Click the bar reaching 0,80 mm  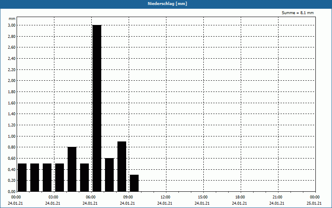coord(72,169)
